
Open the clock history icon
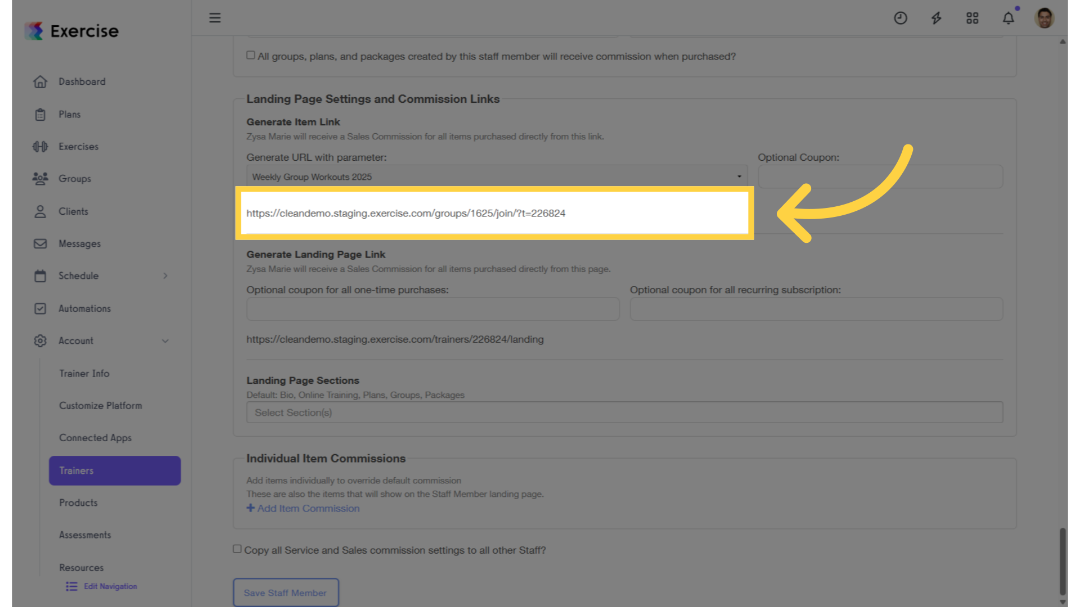click(901, 18)
